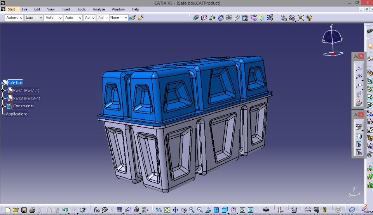The height and width of the screenshot is (215, 373).
Task: Click the Print icon
Action: (x=32, y=210)
